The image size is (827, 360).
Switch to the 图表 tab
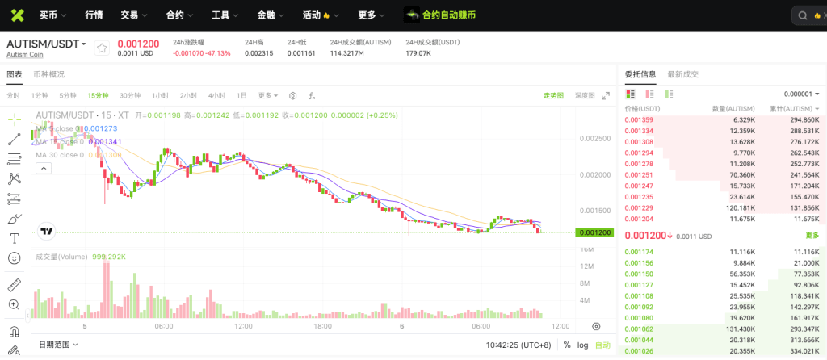point(15,74)
